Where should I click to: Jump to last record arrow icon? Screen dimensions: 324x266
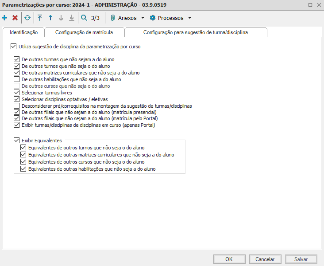tap(71, 18)
